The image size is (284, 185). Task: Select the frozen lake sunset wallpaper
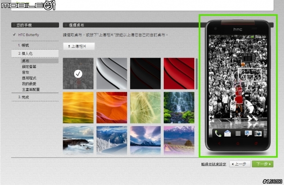click(145, 140)
